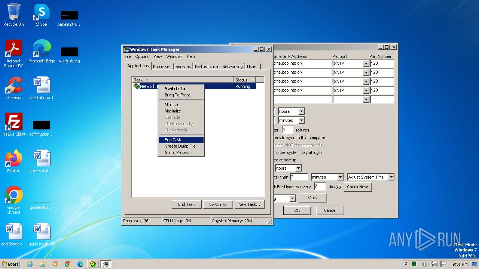Viewport: 479px width, 269px height.
Task: Select Switch To in context menu
Action: point(181,89)
